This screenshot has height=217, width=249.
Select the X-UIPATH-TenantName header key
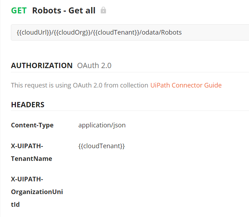coord(31,152)
